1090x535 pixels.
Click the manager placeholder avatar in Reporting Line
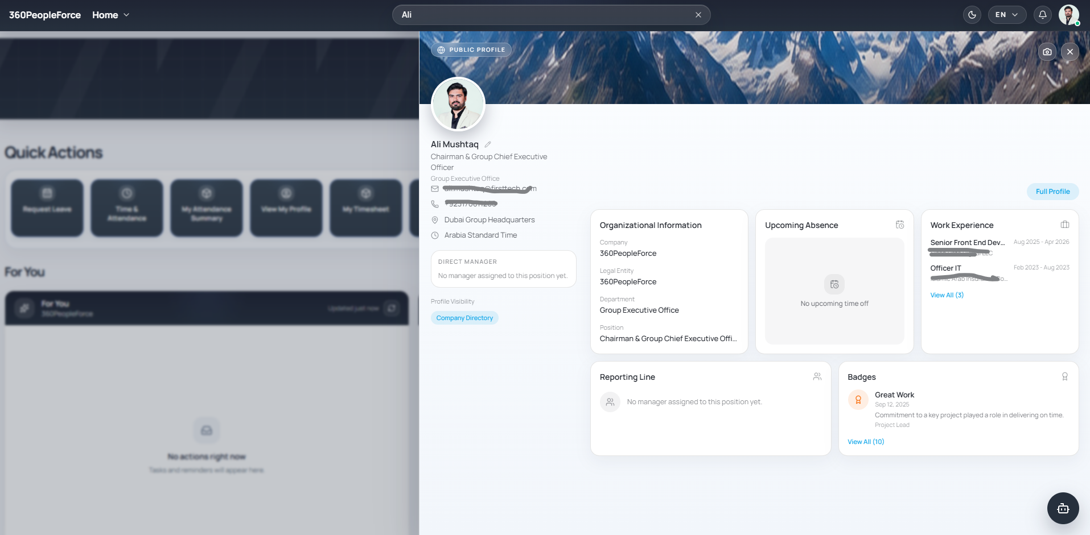610,402
